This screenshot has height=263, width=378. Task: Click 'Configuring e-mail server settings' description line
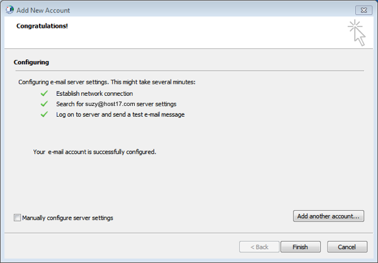(x=107, y=82)
